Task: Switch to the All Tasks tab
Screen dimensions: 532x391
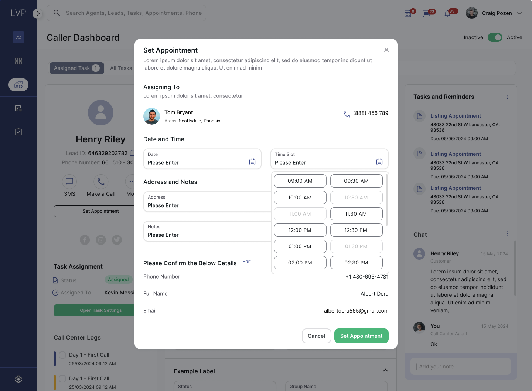Action: coord(121,68)
